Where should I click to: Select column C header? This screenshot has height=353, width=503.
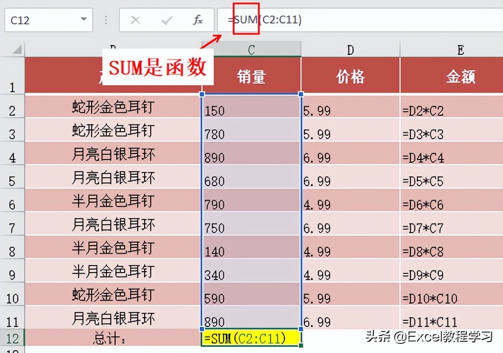tap(251, 50)
